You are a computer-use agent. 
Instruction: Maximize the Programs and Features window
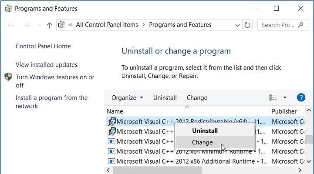pos(277,8)
